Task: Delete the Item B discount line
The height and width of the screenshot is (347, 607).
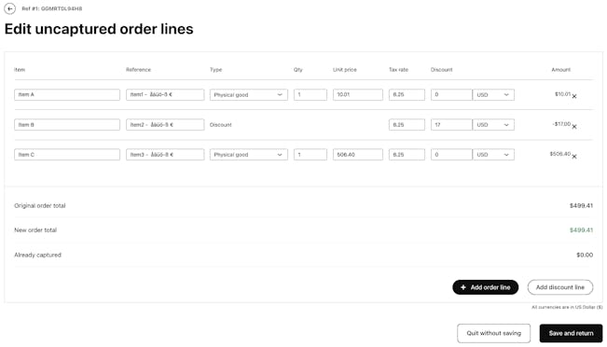Action: (574, 126)
